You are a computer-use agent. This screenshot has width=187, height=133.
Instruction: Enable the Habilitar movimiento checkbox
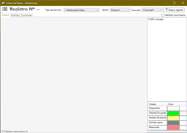[162, 15]
